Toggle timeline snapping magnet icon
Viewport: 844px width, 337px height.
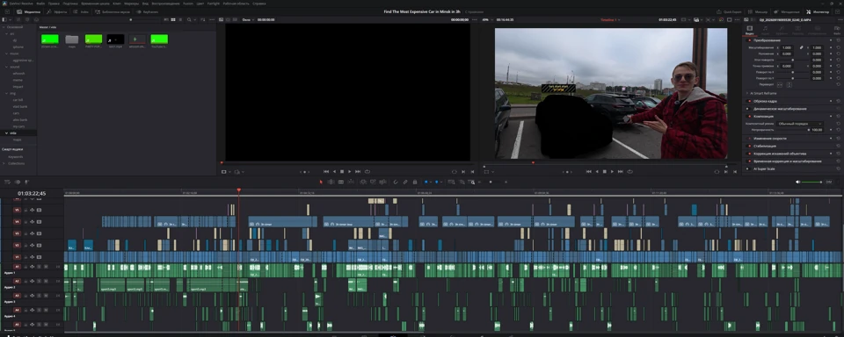pos(396,182)
